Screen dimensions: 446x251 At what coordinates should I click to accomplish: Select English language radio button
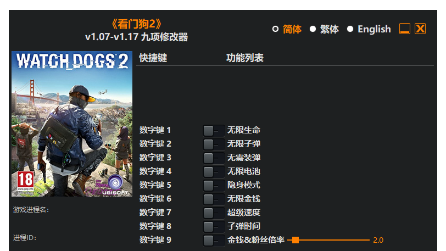pos(350,29)
